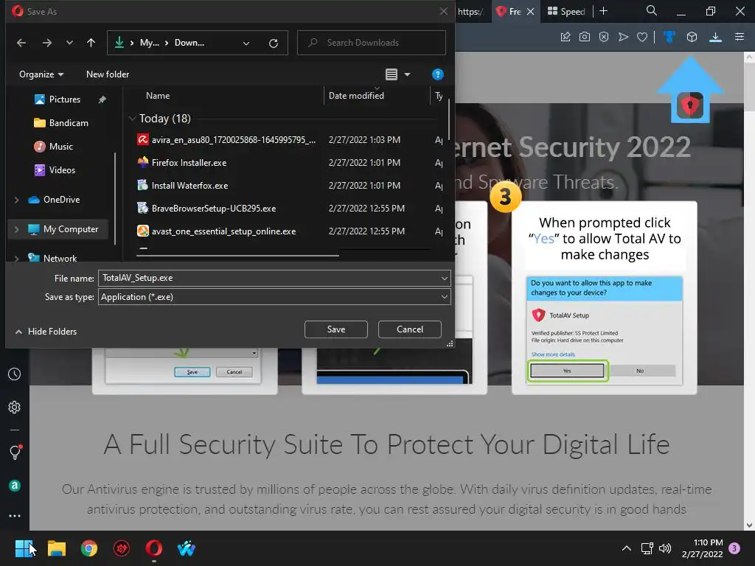The image size is (755, 566).
Task: Expand the Network tree node
Action: point(16,259)
